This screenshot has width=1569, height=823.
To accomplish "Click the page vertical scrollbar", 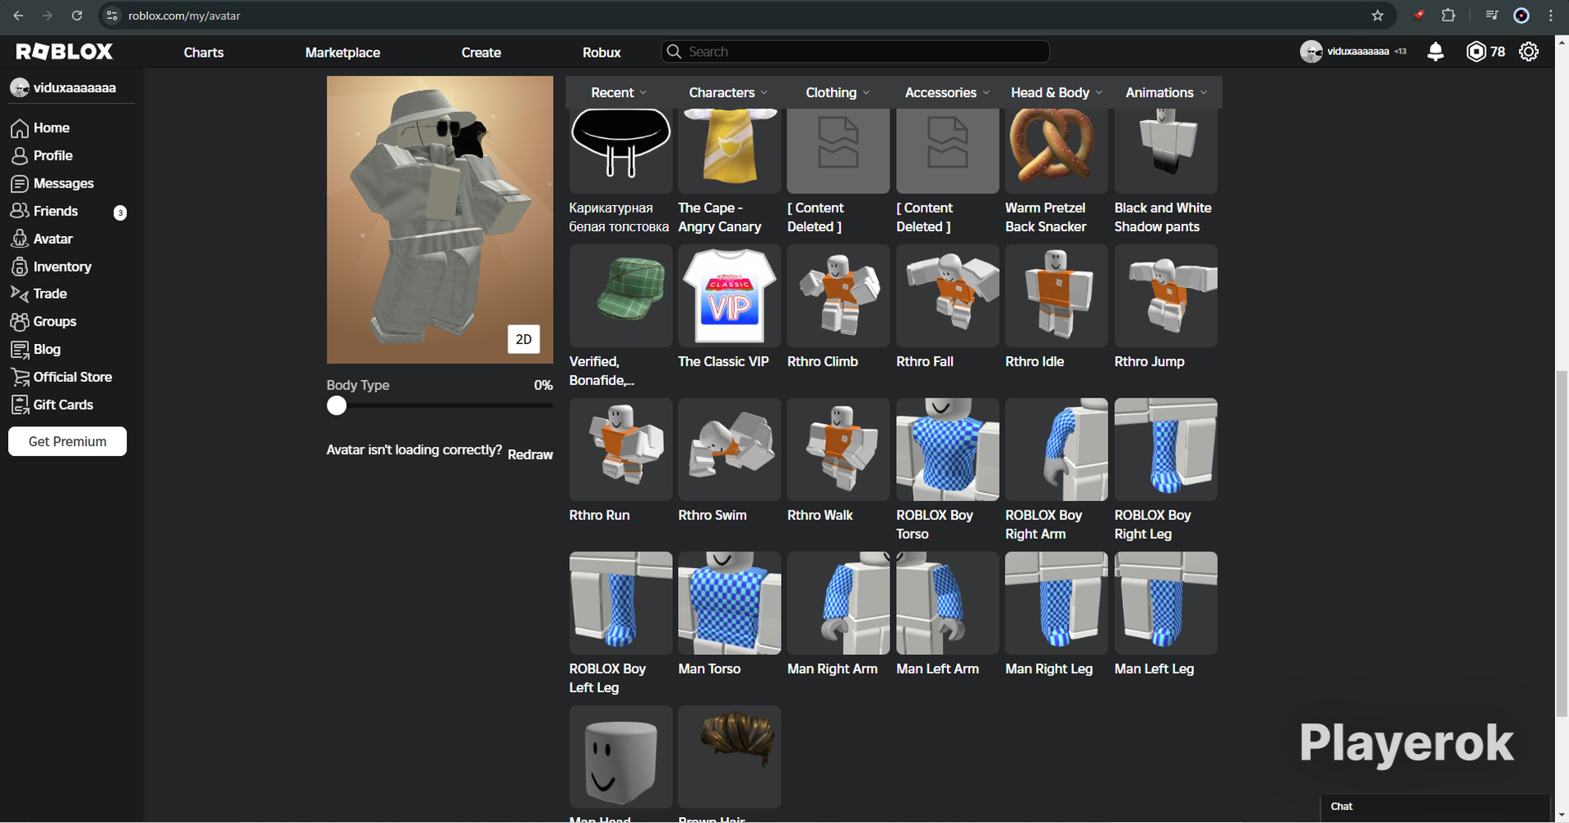I will click(1562, 543).
